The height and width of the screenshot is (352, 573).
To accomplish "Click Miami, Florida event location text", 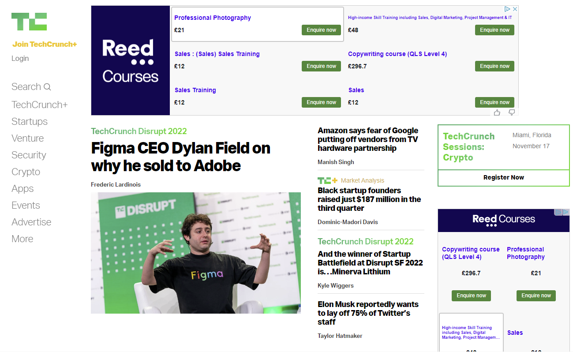I will [x=532, y=135].
